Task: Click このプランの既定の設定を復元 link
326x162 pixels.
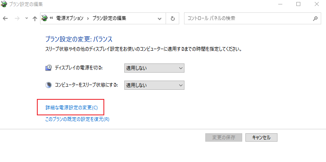Action: pyautogui.click(x=77, y=119)
